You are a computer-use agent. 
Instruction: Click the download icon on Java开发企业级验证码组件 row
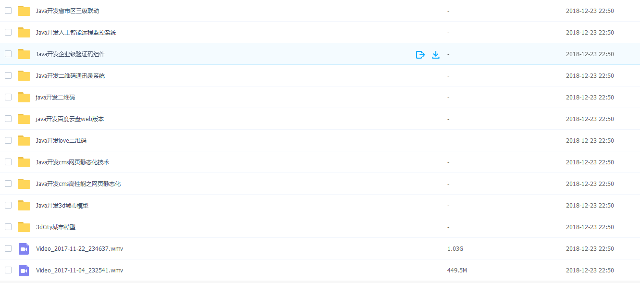(x=436, y=55)
